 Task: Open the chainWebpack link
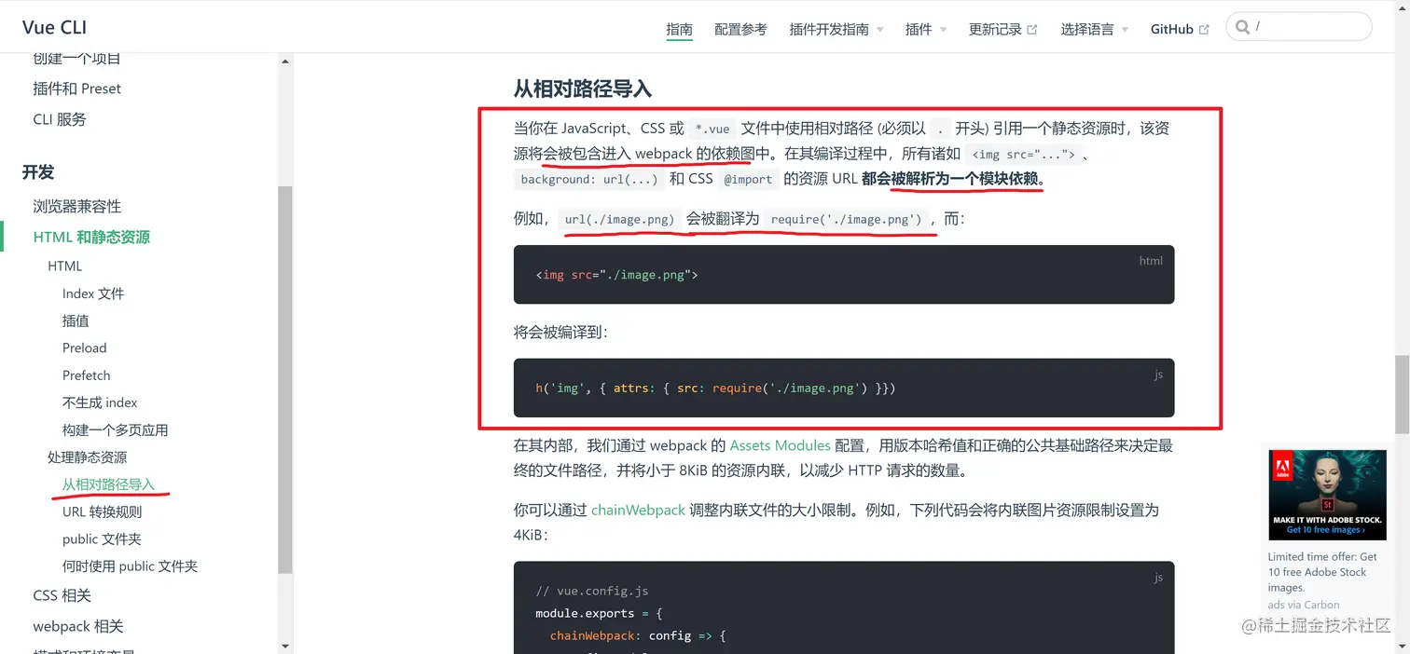(x=639, y=510)
